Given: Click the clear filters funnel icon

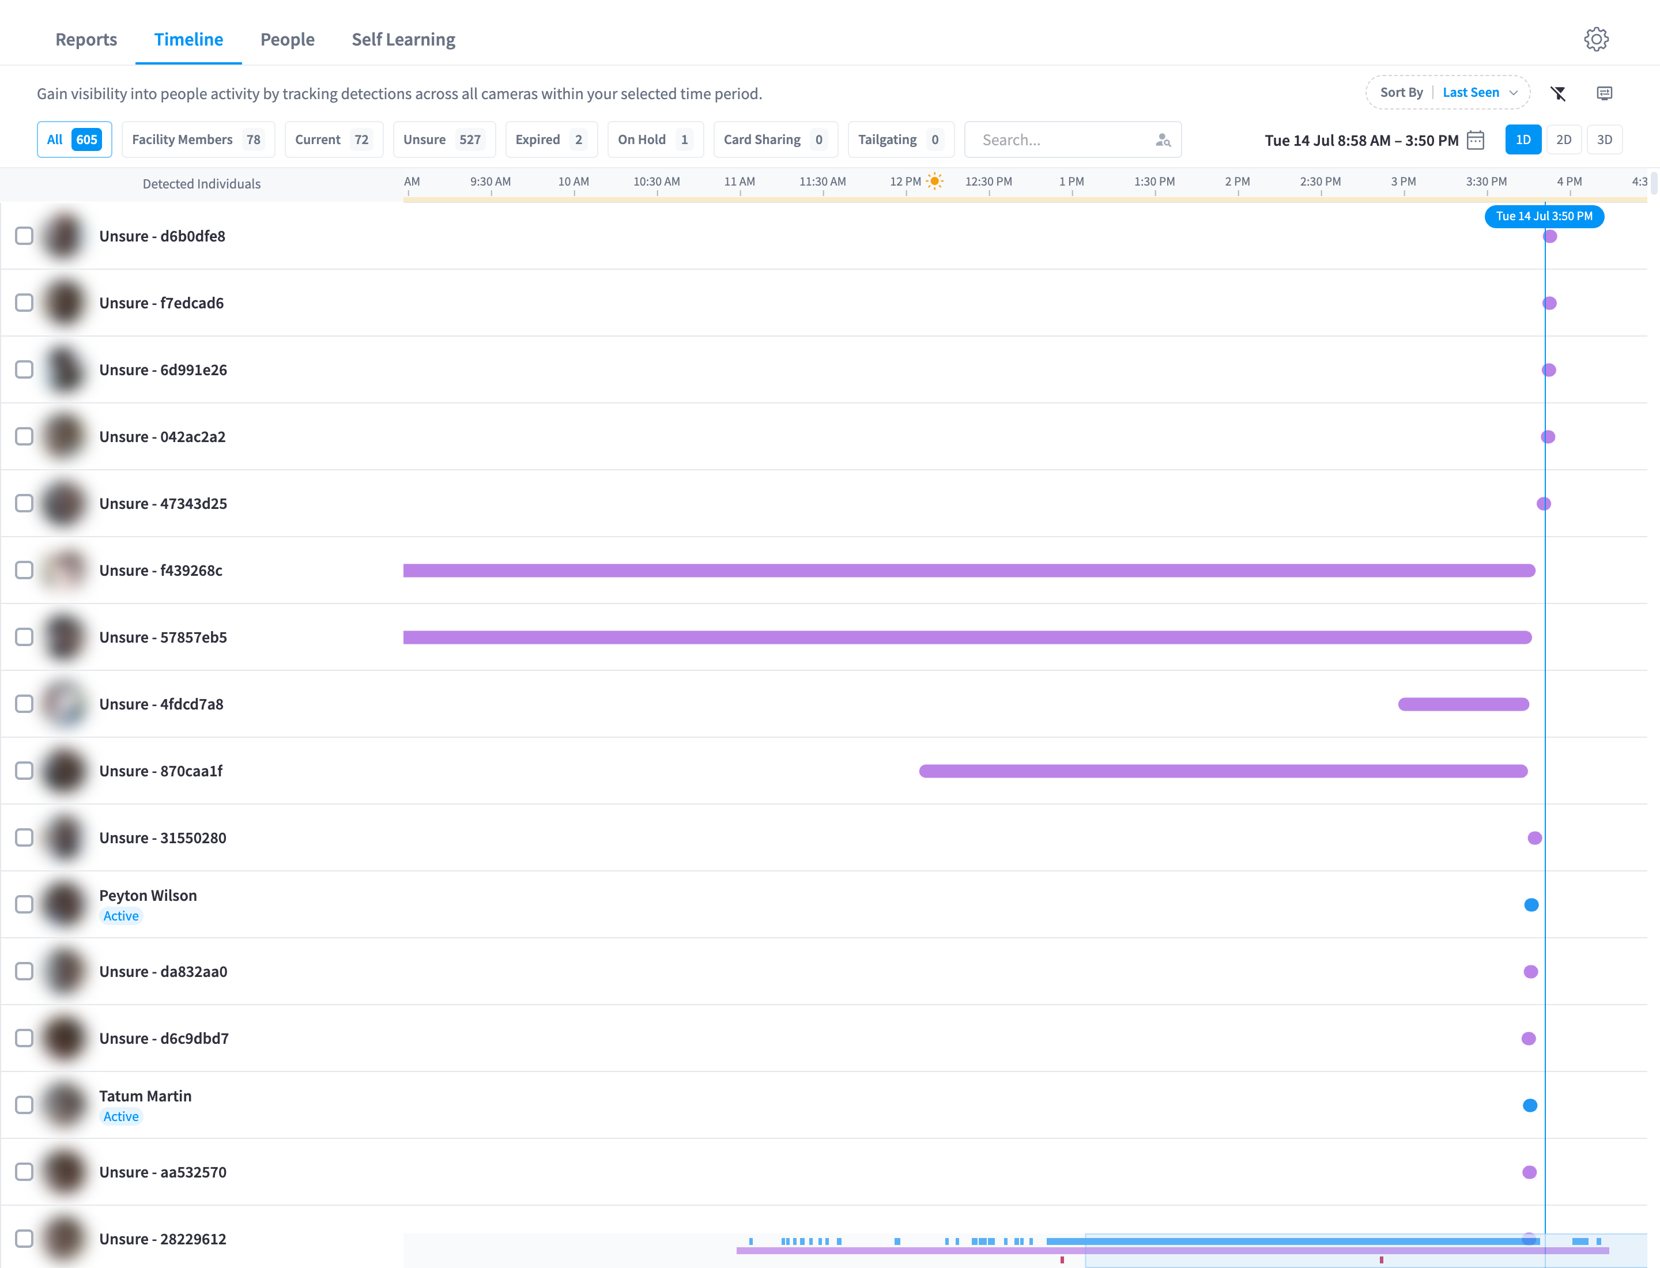Looking at the screenshot, I should 1558,93.
